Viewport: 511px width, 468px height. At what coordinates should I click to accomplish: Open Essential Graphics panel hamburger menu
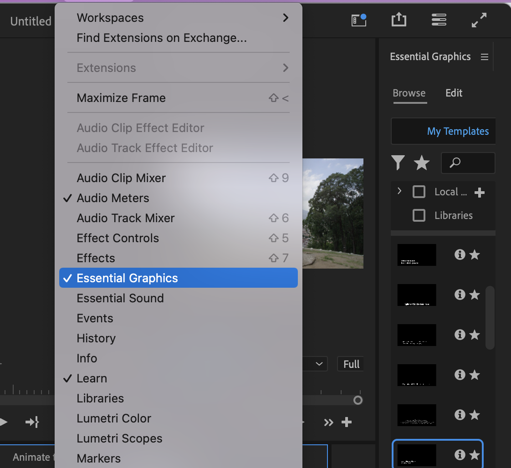[485, 57]
